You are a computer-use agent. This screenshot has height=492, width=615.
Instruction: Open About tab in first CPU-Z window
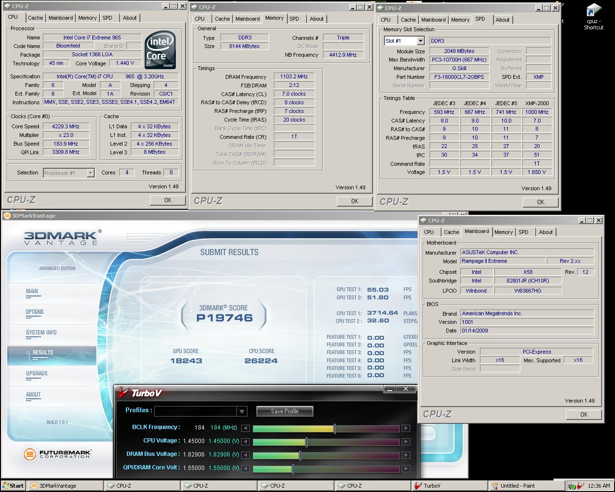130,18
